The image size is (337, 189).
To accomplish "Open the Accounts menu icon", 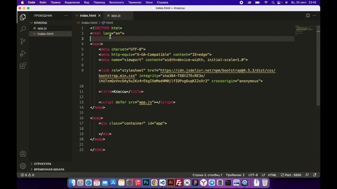I will [x=23, y=154].
